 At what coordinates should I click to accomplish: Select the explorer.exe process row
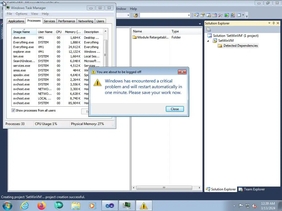[x=57, y=52]
